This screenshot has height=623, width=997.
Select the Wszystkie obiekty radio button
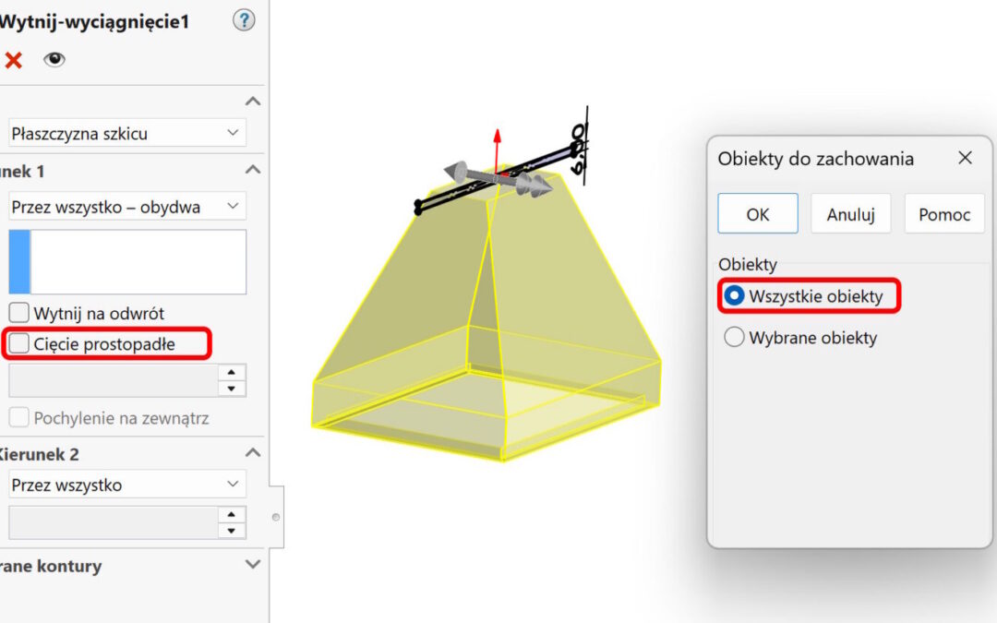click(735, 296)
